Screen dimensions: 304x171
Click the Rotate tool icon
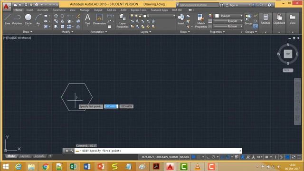click(62, 16)
